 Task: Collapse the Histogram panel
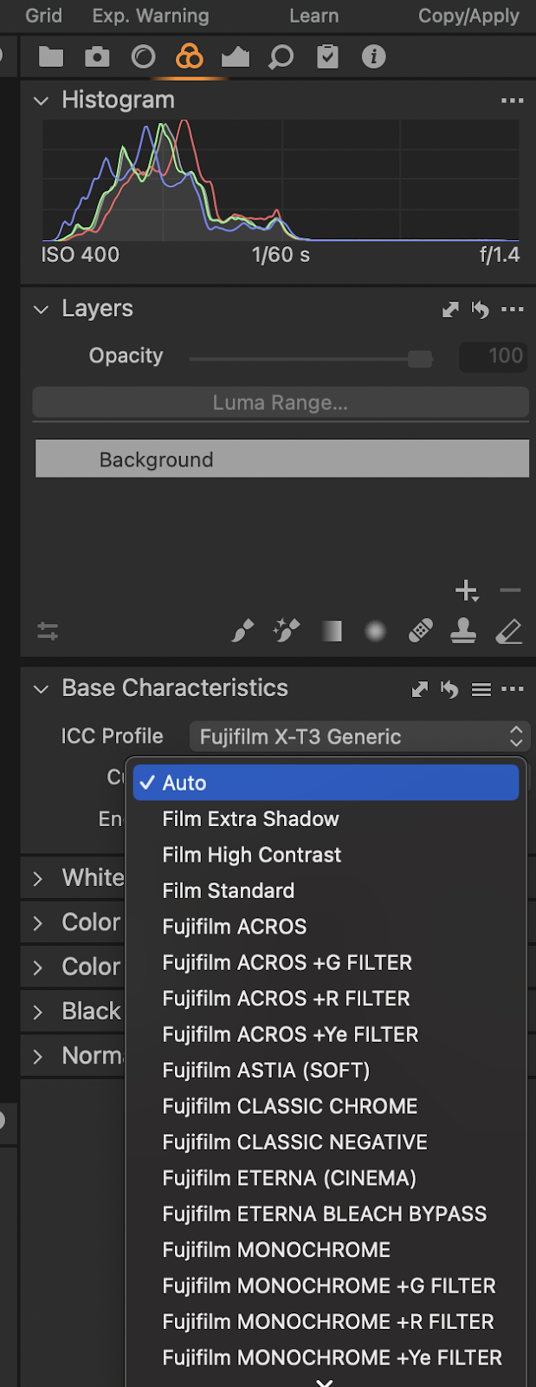click(41, 101)
